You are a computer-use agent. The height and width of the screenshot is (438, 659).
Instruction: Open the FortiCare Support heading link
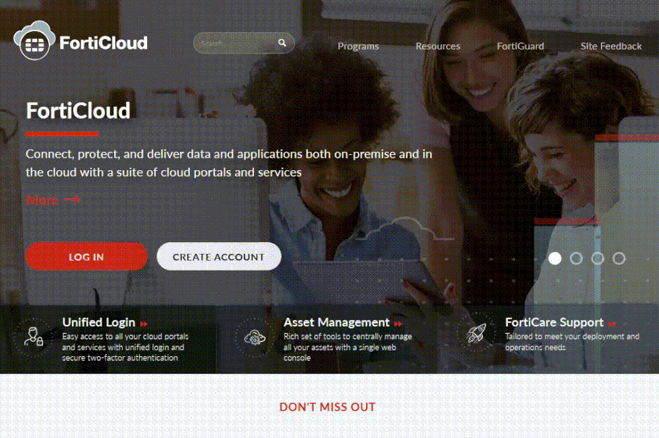pos(554,323)
